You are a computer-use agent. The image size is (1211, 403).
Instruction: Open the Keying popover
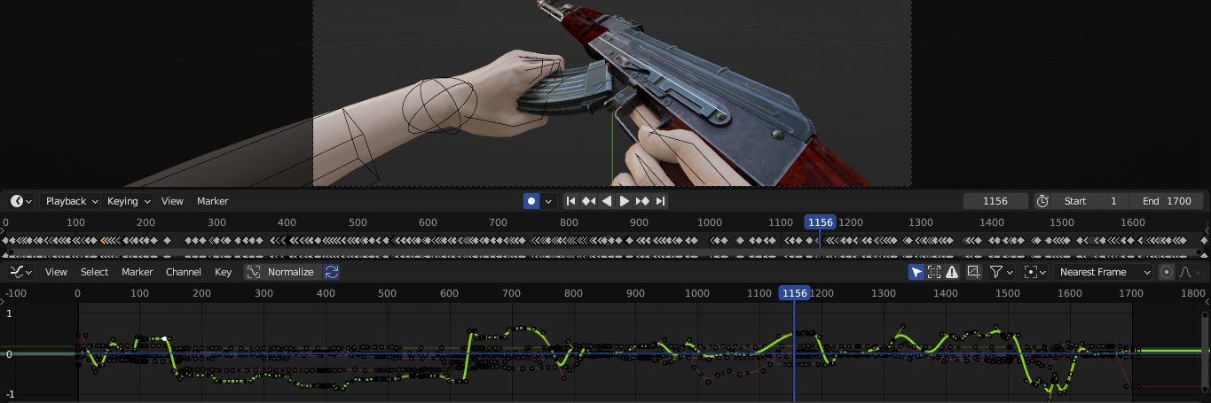[x=129, y=201]
